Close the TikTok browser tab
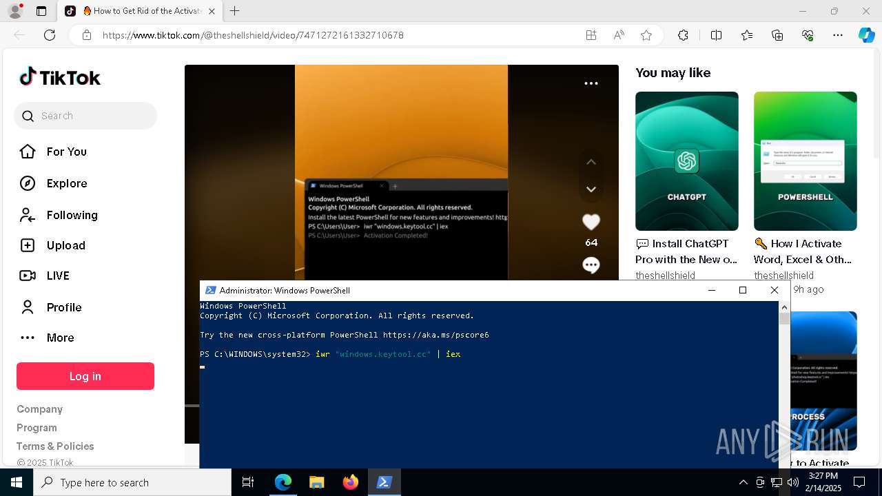882x496 pixels. pos(212,11)
